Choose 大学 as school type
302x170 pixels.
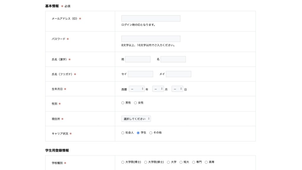point(168,162)
